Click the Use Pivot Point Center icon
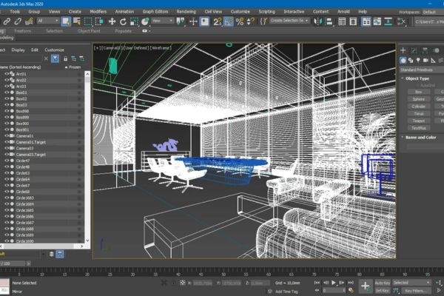444x296 pixels. [181, 21]
